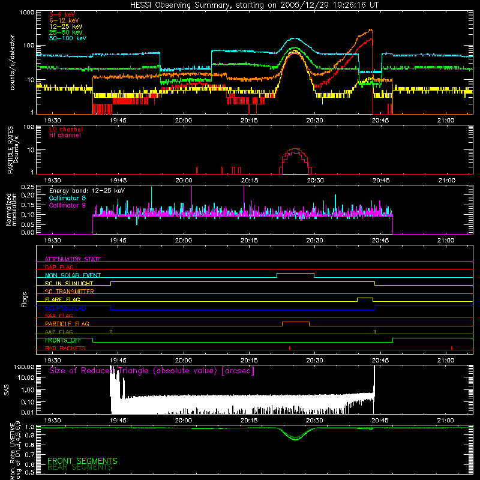Screen dimensions: 480x480
Task: Click the SAA FLAG label
Action: pos(59,316)
